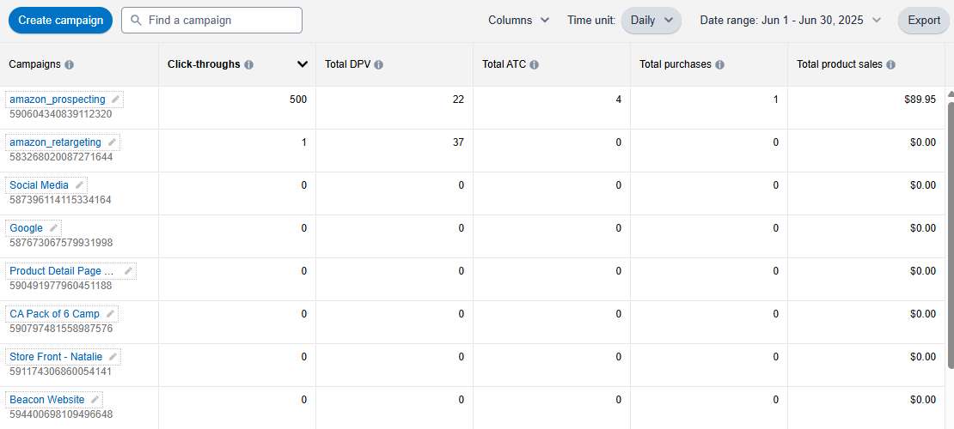Click the info icon beside Campaigns header
The width and height of the screenshot is (954, 429).
click(x=69, y=64)
